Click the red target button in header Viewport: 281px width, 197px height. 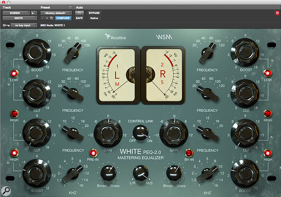coord(277,13)
